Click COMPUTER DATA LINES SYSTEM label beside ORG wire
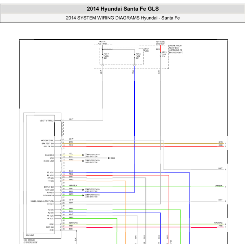 coord(92,162)
